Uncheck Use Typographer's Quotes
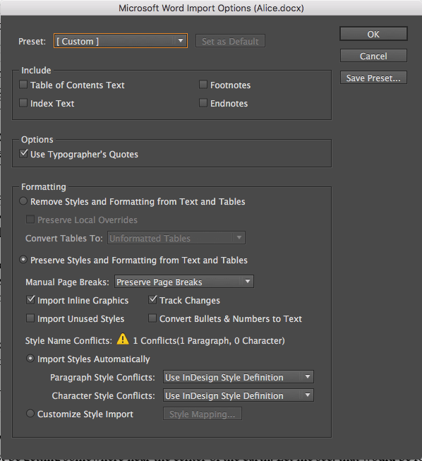422x461 pixels. click(23, 154)
